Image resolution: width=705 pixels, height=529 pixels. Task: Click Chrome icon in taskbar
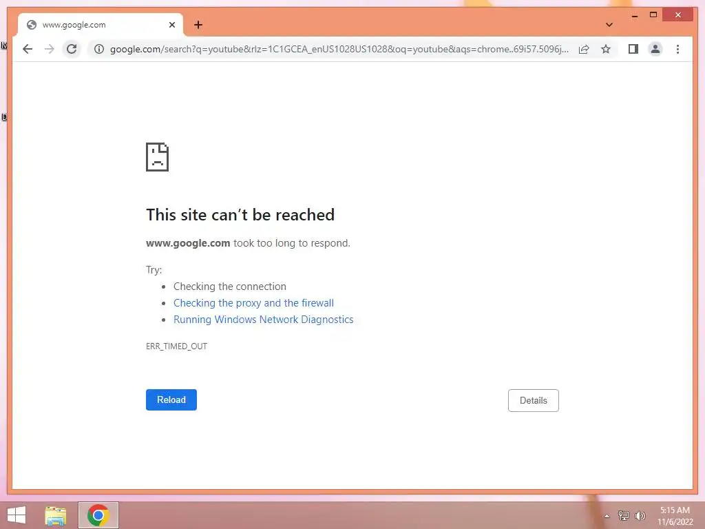(98, 515)
